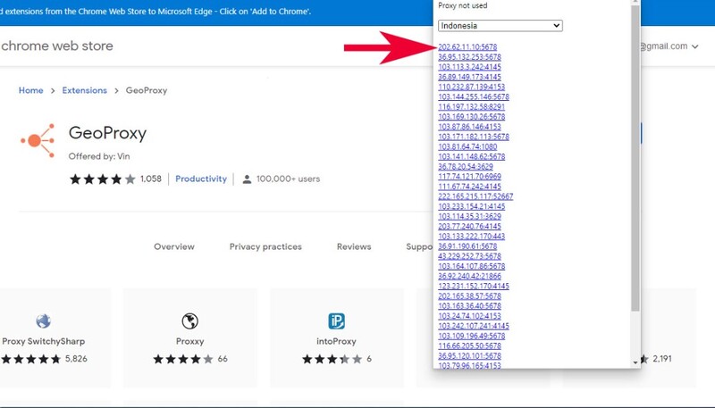Switch to the Reviews tab

[x=354, y=246]
